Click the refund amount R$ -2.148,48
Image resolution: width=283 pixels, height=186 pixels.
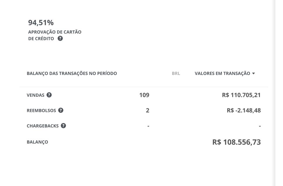(244, 110)
